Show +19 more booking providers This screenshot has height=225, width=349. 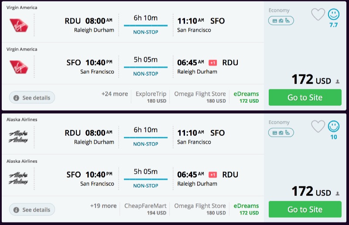pos(103,206)
